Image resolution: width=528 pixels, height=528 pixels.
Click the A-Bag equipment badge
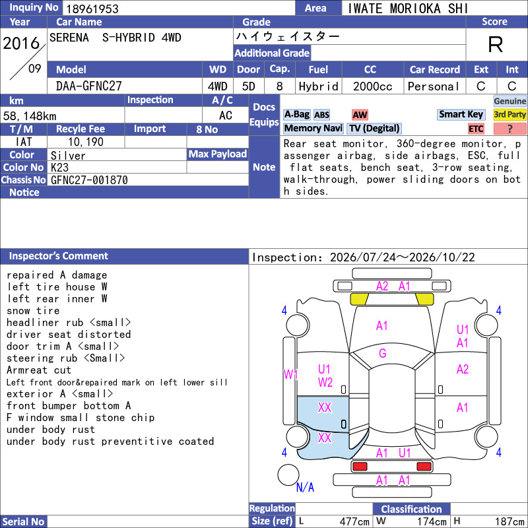point(296,114)
